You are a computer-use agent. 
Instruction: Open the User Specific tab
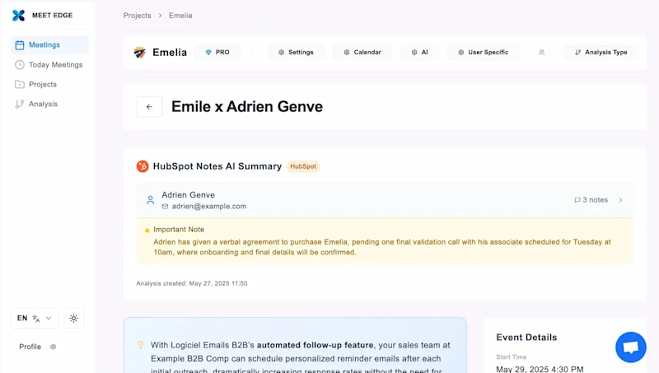coord(484,53)
